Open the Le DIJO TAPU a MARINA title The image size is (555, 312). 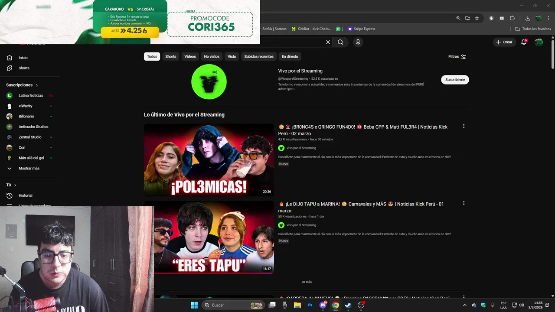pyautogui.click(x=361, y=207)
